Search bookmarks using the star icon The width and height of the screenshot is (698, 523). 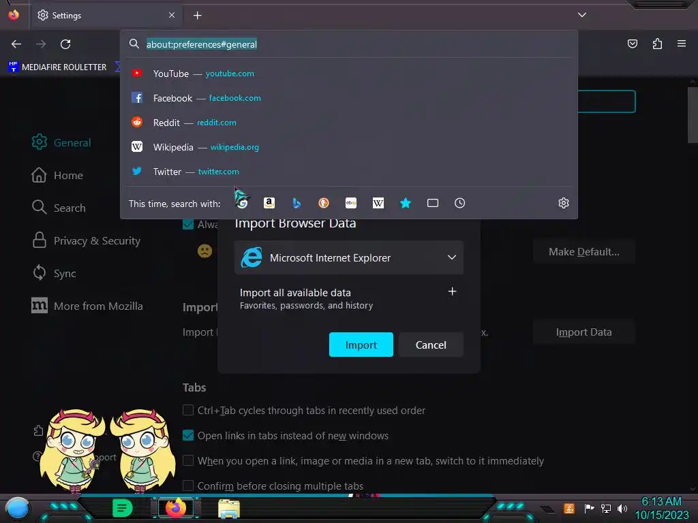click(x=405, y=203)
